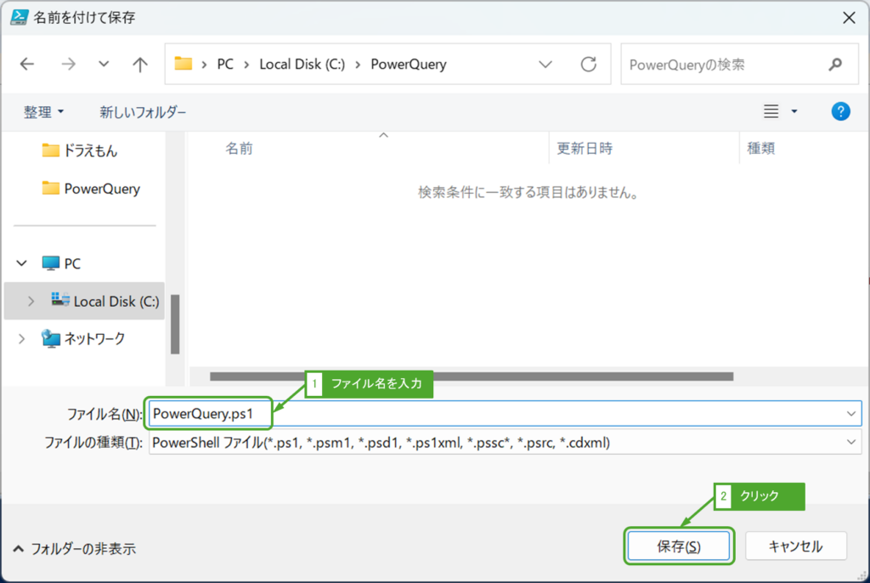Click the blue help question mark icon
The width and height of the screenshot is (870, 583).
pos(840,110)
